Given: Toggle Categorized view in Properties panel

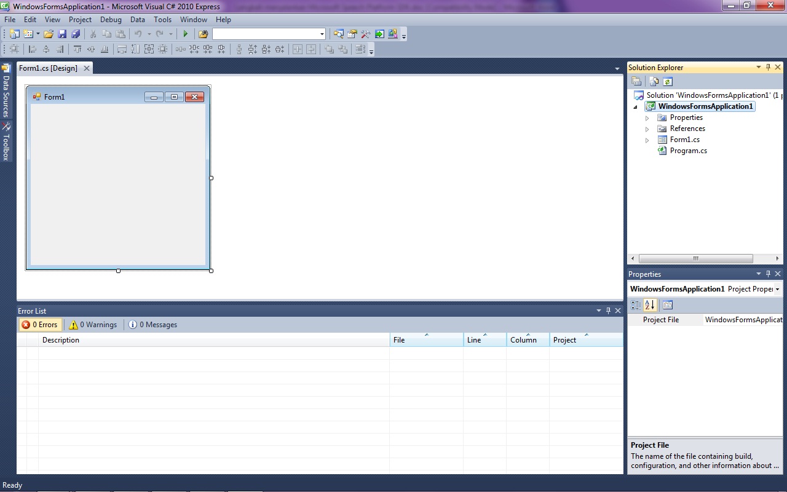Looking at the screenshot, I should 636,304.
